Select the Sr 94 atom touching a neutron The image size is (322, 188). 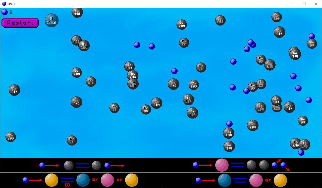pos(312,44)
